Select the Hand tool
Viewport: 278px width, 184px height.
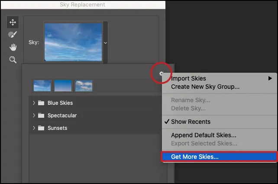pos(13,47)
